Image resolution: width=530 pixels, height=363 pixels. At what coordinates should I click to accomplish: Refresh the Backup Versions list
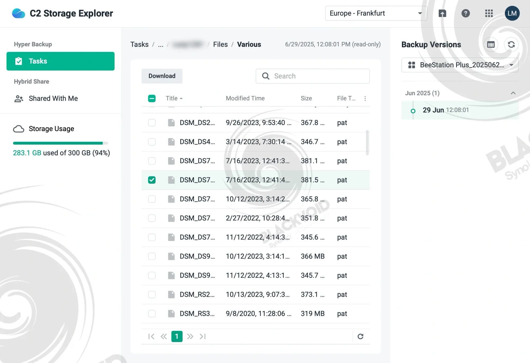pos(511,45)
